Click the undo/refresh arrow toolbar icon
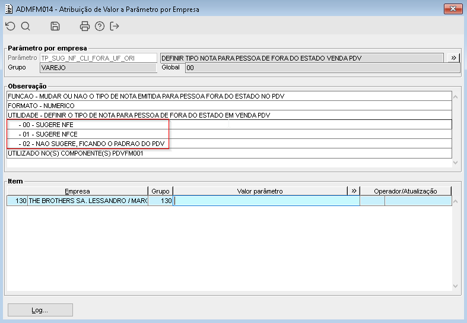 click(11, 26)
